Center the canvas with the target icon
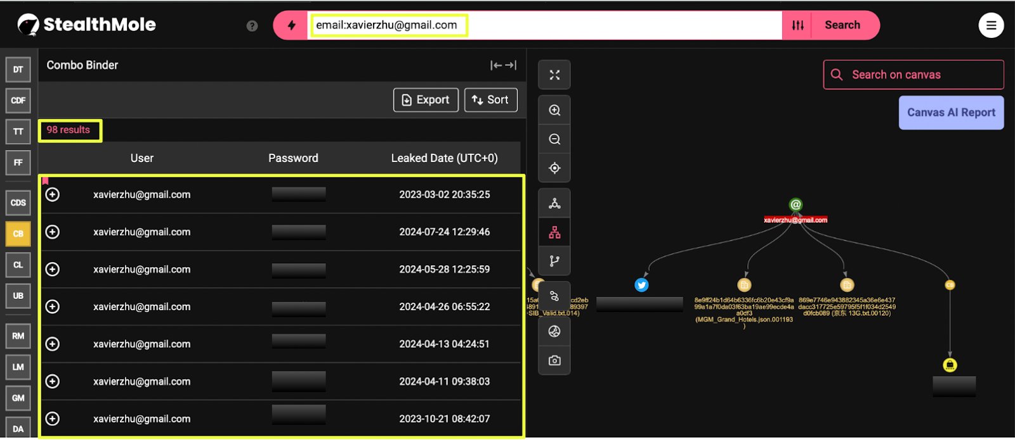The height and width of the screenshot is (440, 1015). point(554,168)
